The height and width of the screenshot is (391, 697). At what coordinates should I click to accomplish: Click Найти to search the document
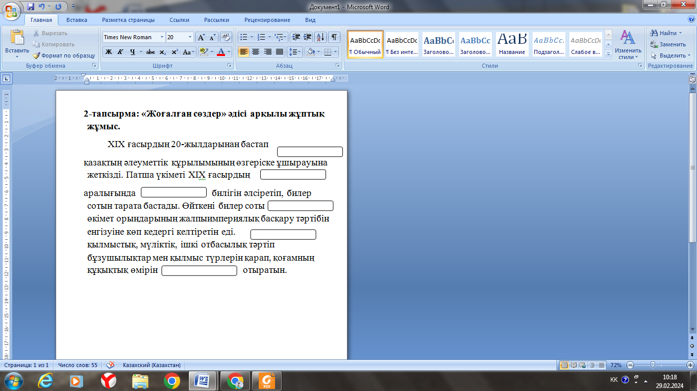click(x=667, y=33)
